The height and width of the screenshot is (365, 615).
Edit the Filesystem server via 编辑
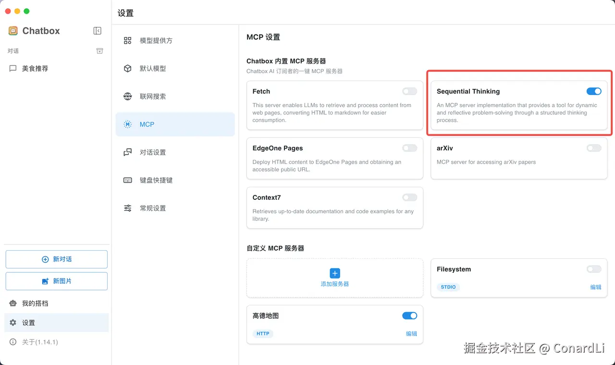596,287
